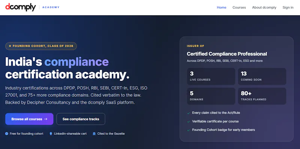The width and height of the screenshot is (300, 149).
Task: Click checkmark beside Founding Cohort badge for early members
Action: coord(189,130)
